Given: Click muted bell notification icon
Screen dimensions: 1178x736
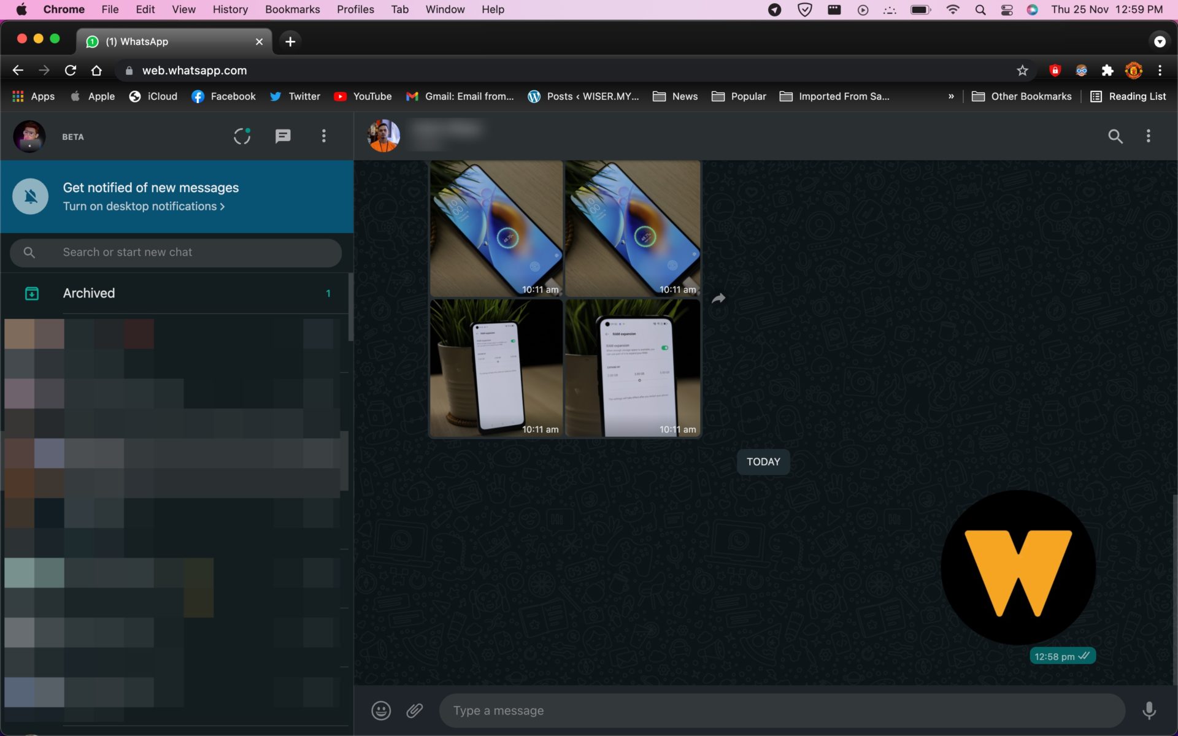Looking at the screenshot, I should pos(31,196).
